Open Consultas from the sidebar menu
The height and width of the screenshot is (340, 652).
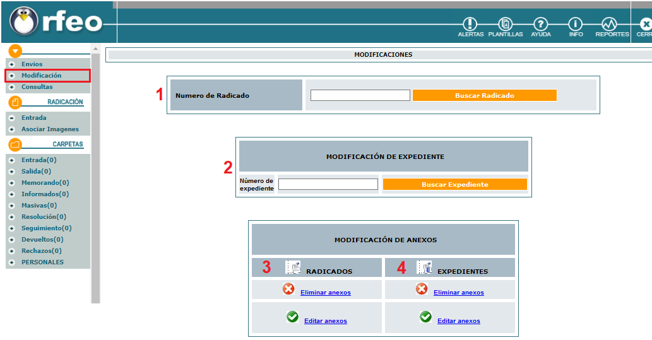click(37, 87)
